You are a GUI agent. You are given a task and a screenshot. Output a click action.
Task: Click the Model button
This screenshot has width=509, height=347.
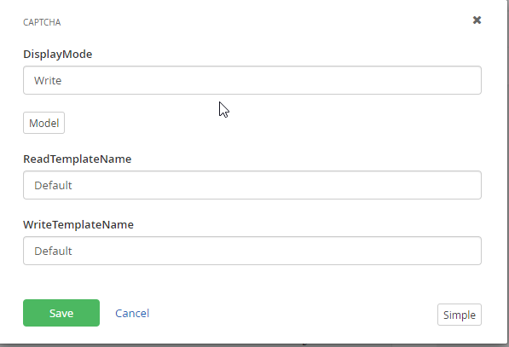tap(43, 123)
